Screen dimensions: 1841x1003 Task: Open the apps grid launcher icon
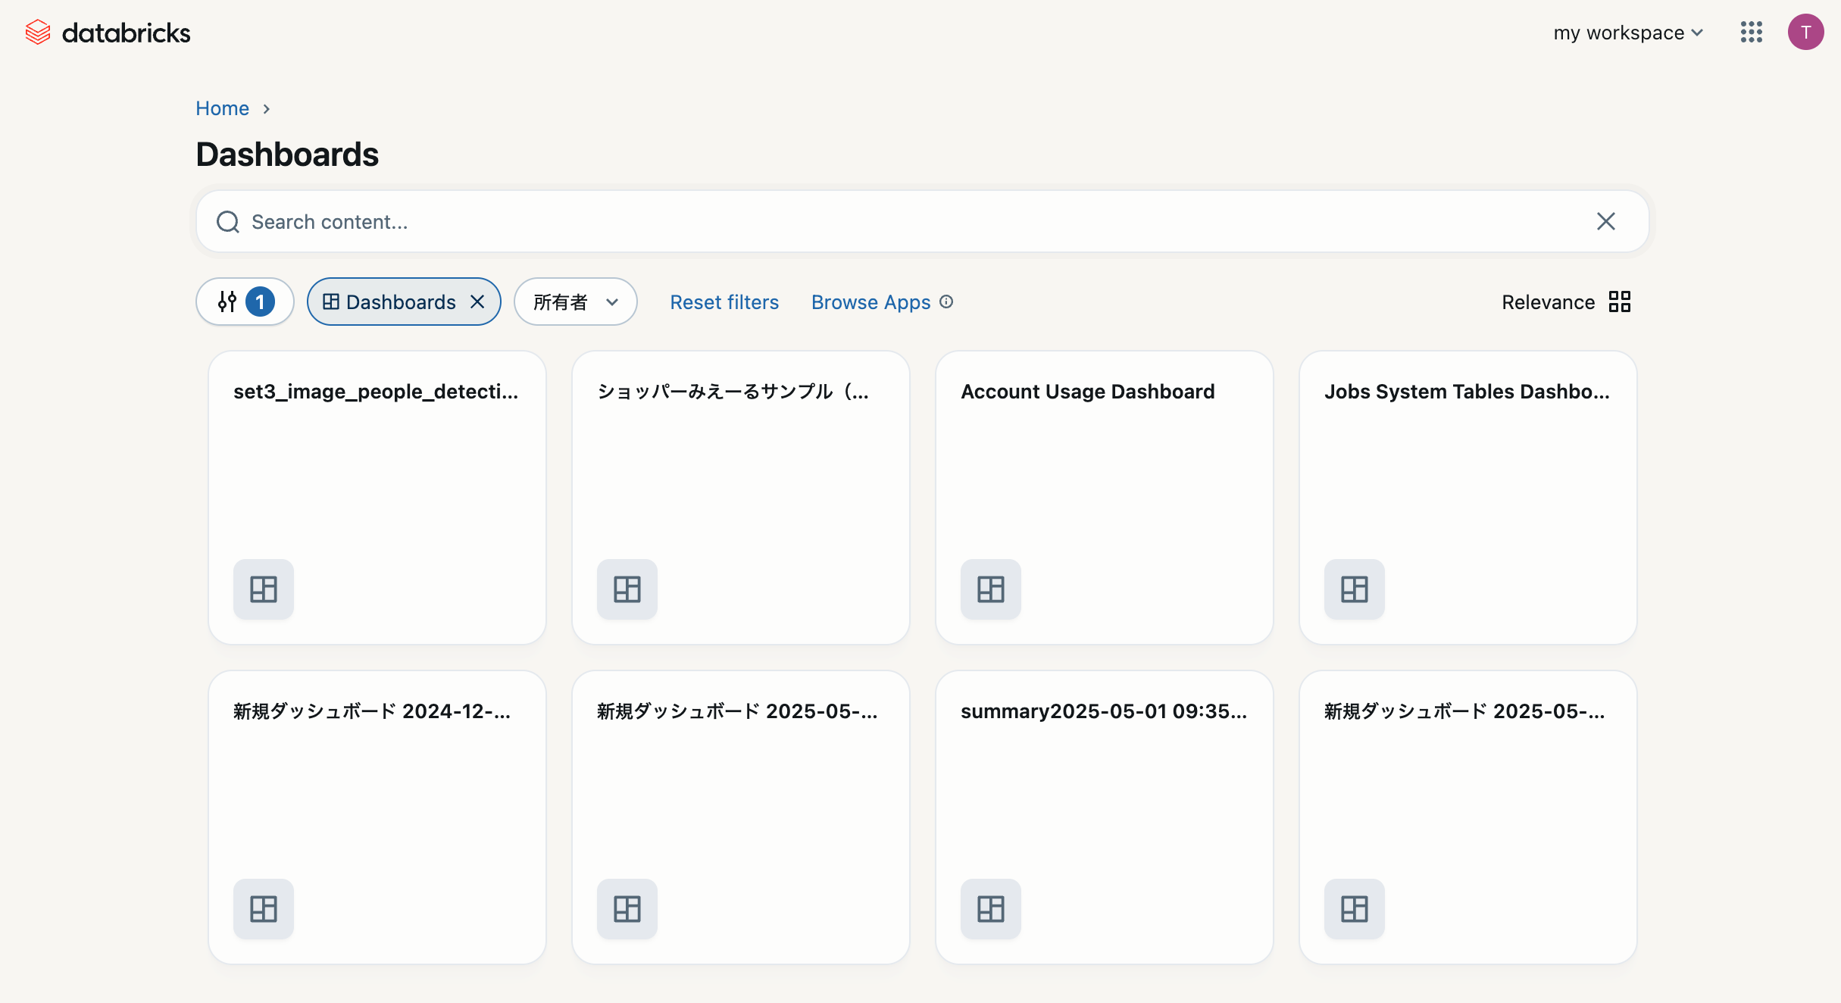click(x=1751, y=33)
